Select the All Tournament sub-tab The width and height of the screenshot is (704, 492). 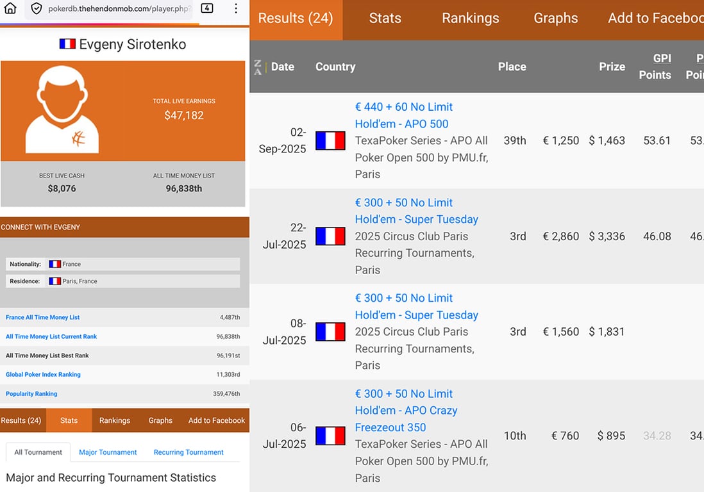point(38,452)
